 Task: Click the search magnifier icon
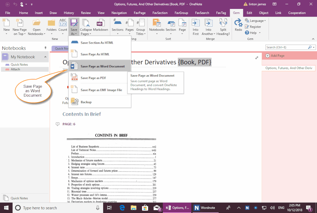(x=310, y=47)
